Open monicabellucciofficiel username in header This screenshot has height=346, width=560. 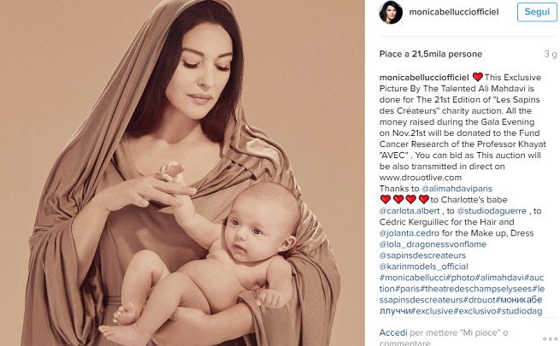pos(454,12)
